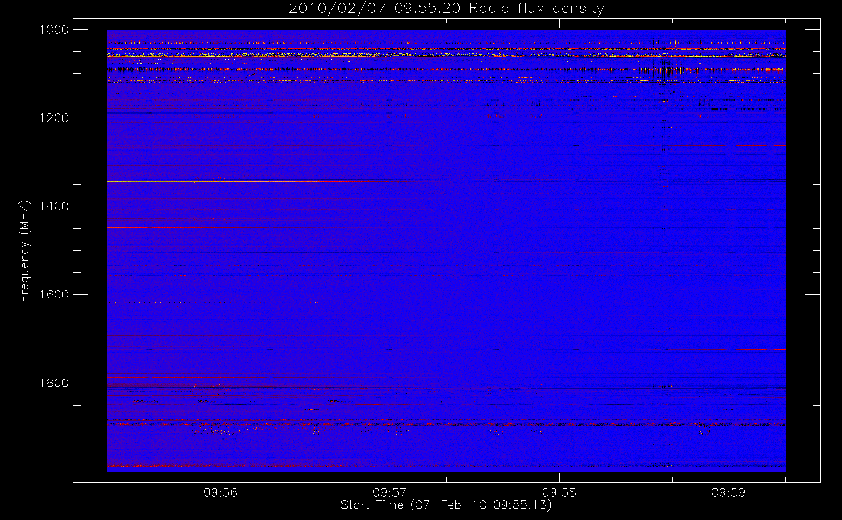The image size is (842, 520).
Task: Click the 'Start Time (07-Feb-10 09:55:13)' label
Action: pos(446,505)
